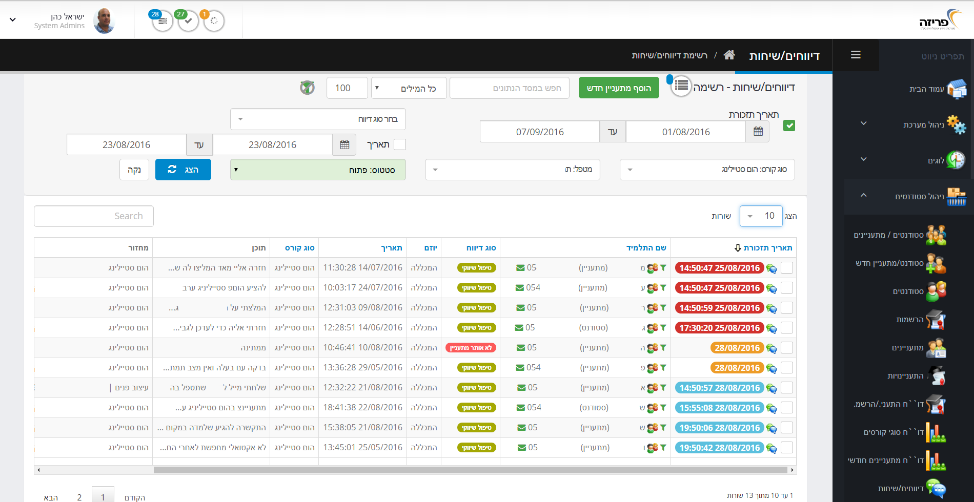The width and height of the screenshot is (974, 502).
Task: Click scrollbar right arrow under table
Action: (x=793, y=470)
